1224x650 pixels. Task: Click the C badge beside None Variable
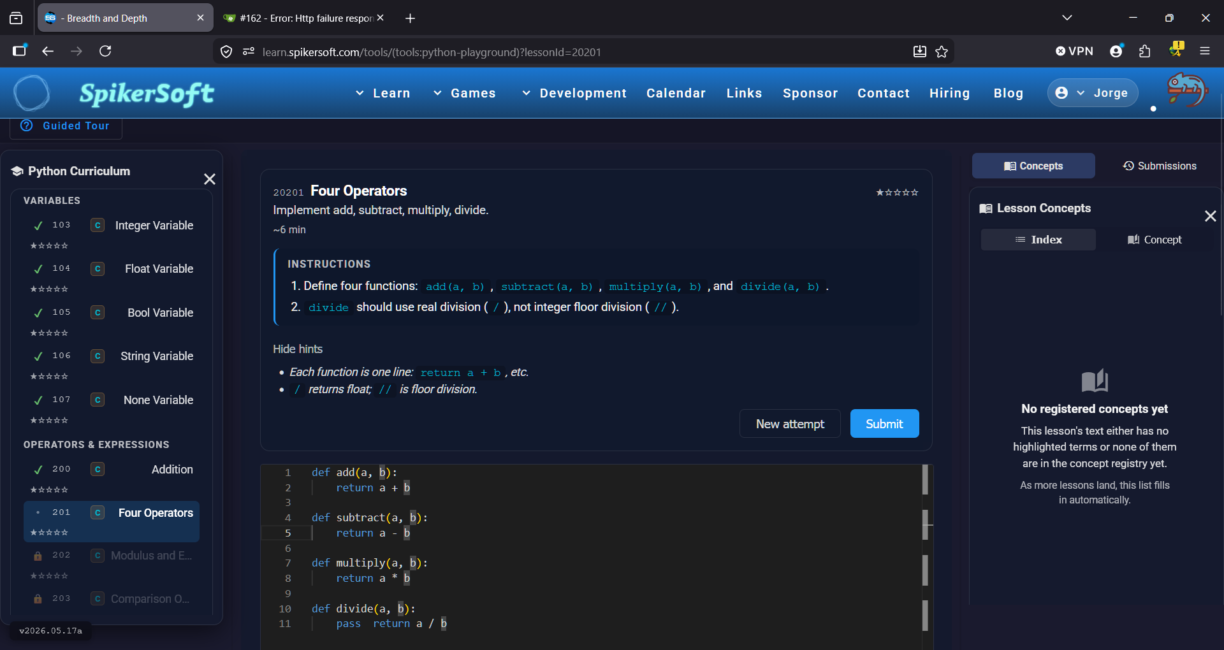[98, 400]
